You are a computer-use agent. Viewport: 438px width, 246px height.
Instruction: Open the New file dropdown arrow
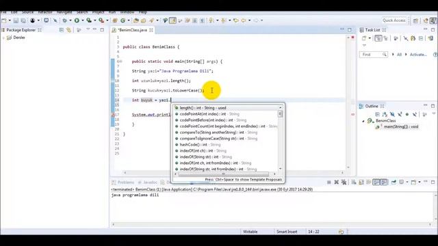(x=10, y=20)
